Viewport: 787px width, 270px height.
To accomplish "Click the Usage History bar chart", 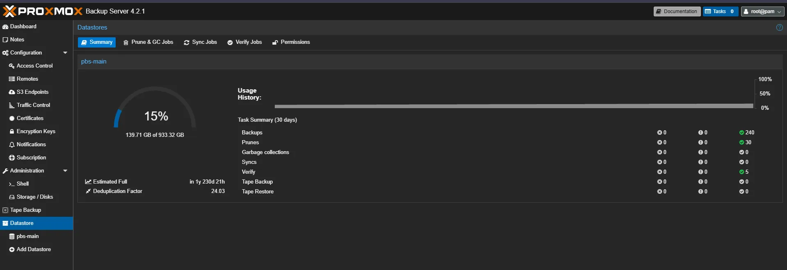I will [x=514, y=106].
